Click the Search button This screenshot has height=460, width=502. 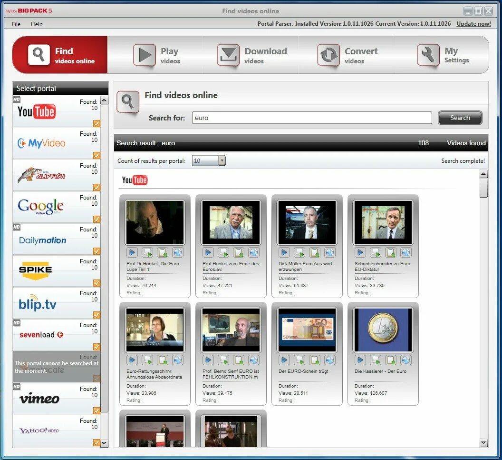(460, 118)
